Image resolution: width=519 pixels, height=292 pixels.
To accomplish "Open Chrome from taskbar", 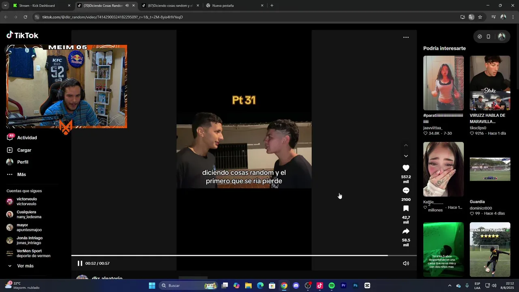I will (284, 286).
